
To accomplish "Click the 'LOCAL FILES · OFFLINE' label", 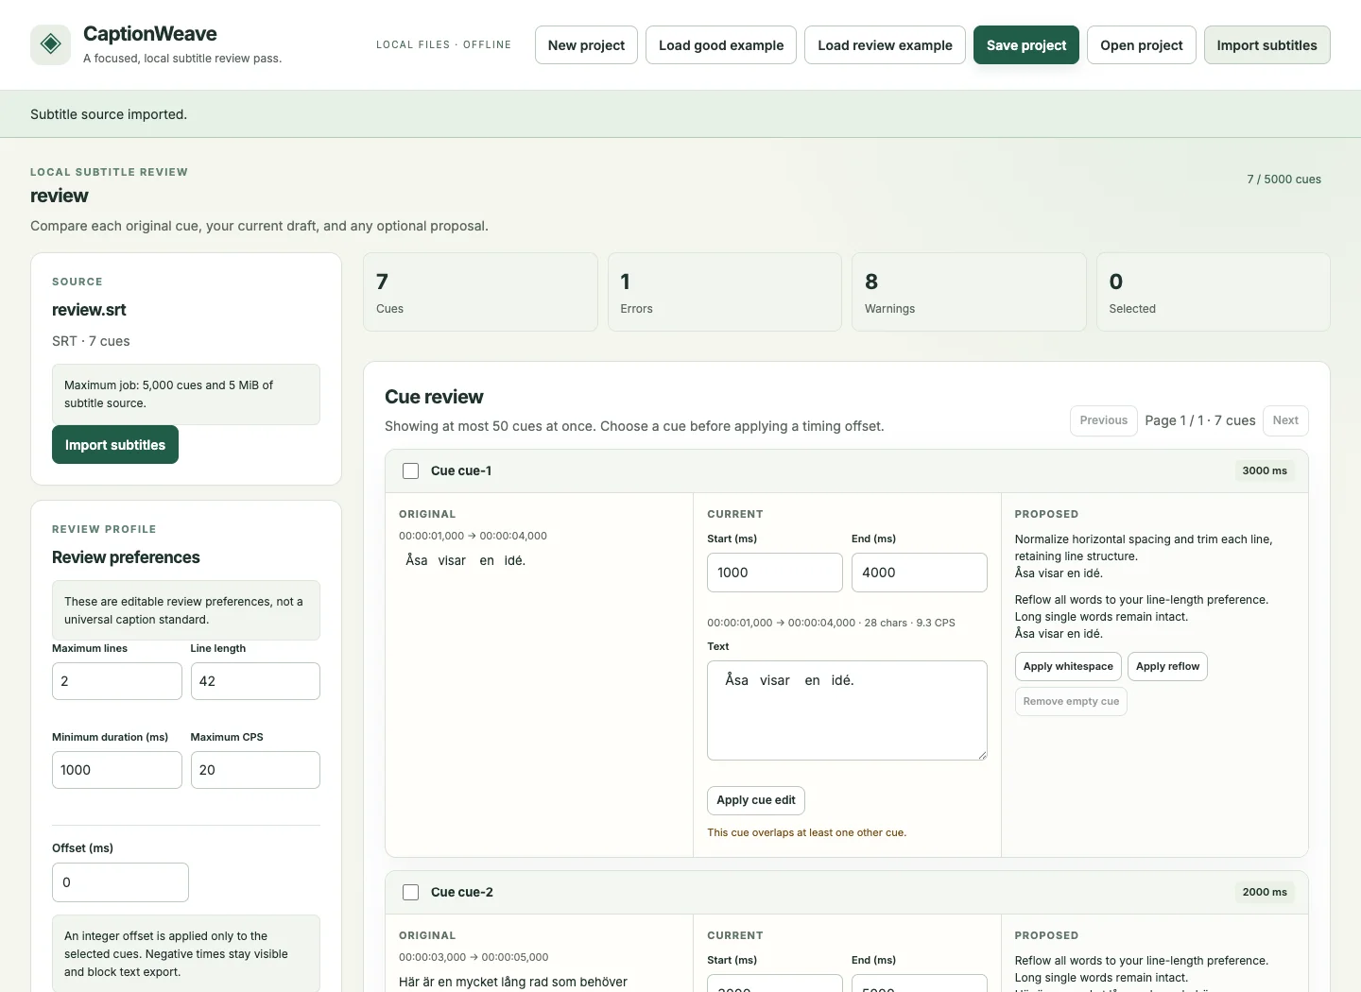I will pos(443,44).
